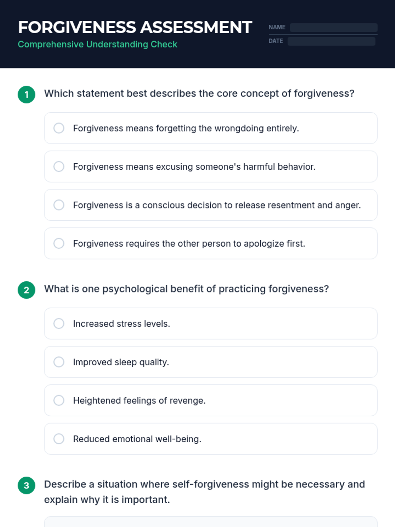Screen dimensions: 395x527
Task: Click the Date input field
Action: [331, 41]
